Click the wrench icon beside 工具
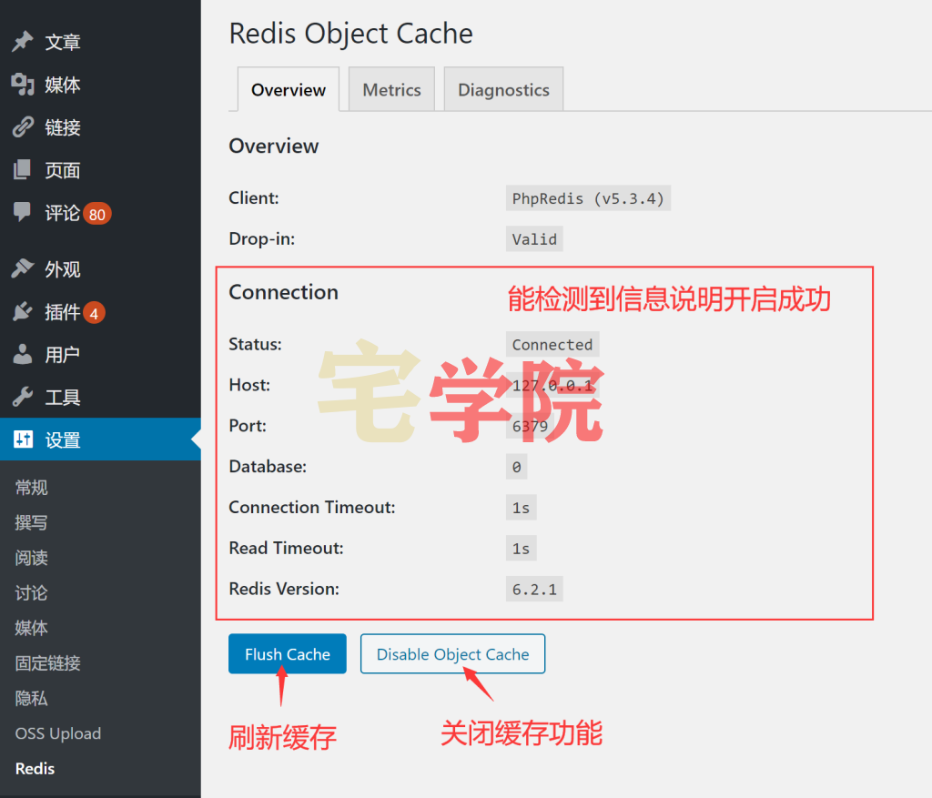The height and width of the screenshot is (798, 932). [x=23, y=397]
